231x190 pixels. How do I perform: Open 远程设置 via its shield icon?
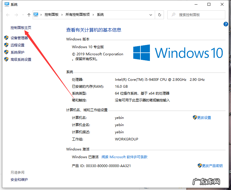(x=6, y=45)
